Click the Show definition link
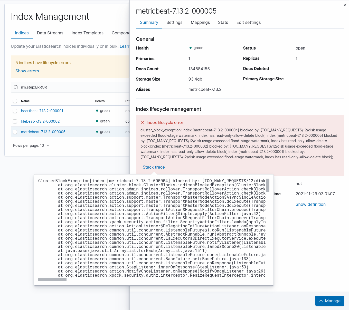349x310 pixels. tap(310, 204)
